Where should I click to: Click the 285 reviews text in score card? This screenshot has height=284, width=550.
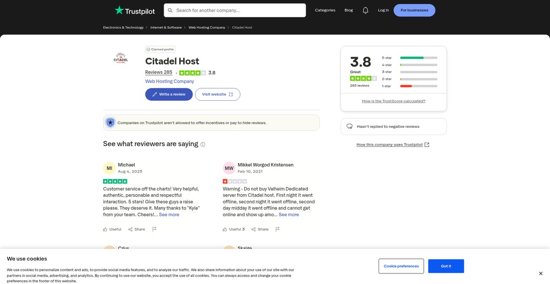(x=360, y=86)
